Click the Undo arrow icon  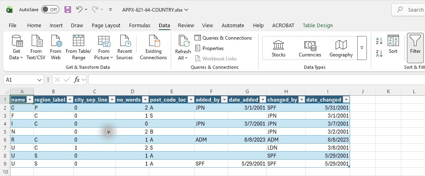[x=79, y=10]
